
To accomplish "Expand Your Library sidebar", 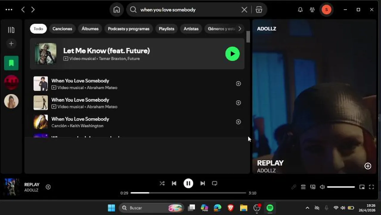I will pyautogui.click(x=11, y=30).
